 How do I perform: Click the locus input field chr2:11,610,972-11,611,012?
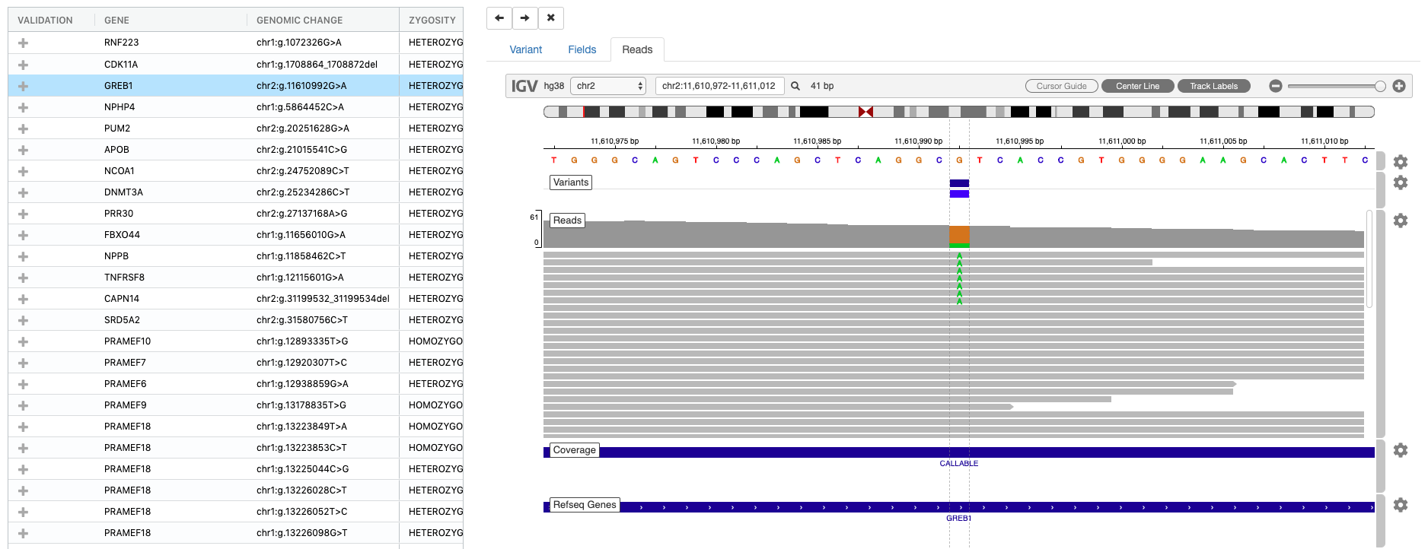coord(720,86)
